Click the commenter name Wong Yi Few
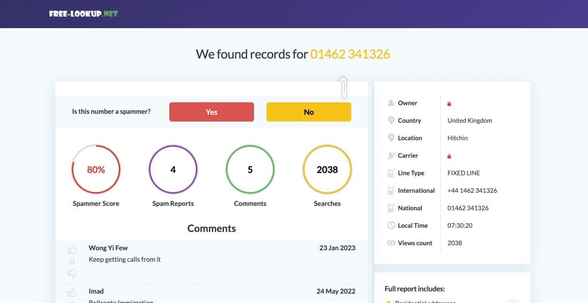 click(x=108, y=247)
